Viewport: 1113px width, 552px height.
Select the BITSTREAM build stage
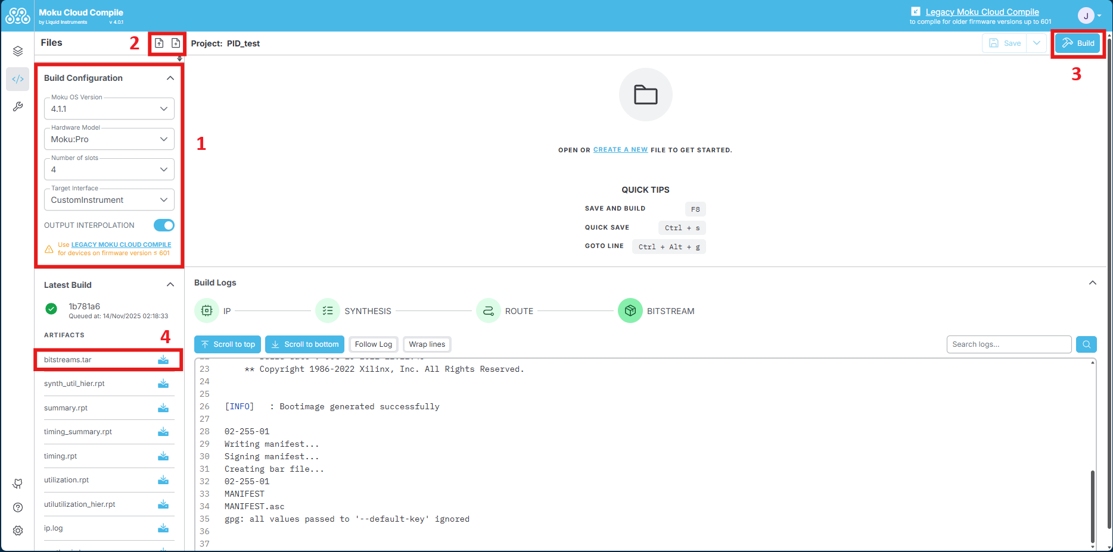(x=630, y=311)
